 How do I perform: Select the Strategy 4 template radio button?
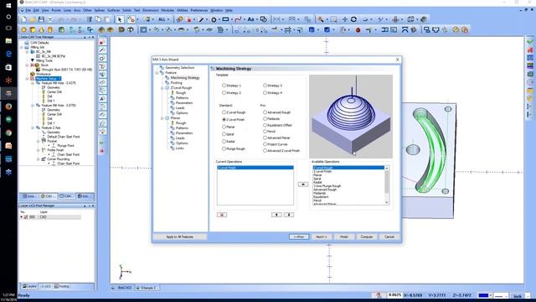pyautogui.click(x=265, y=93)
